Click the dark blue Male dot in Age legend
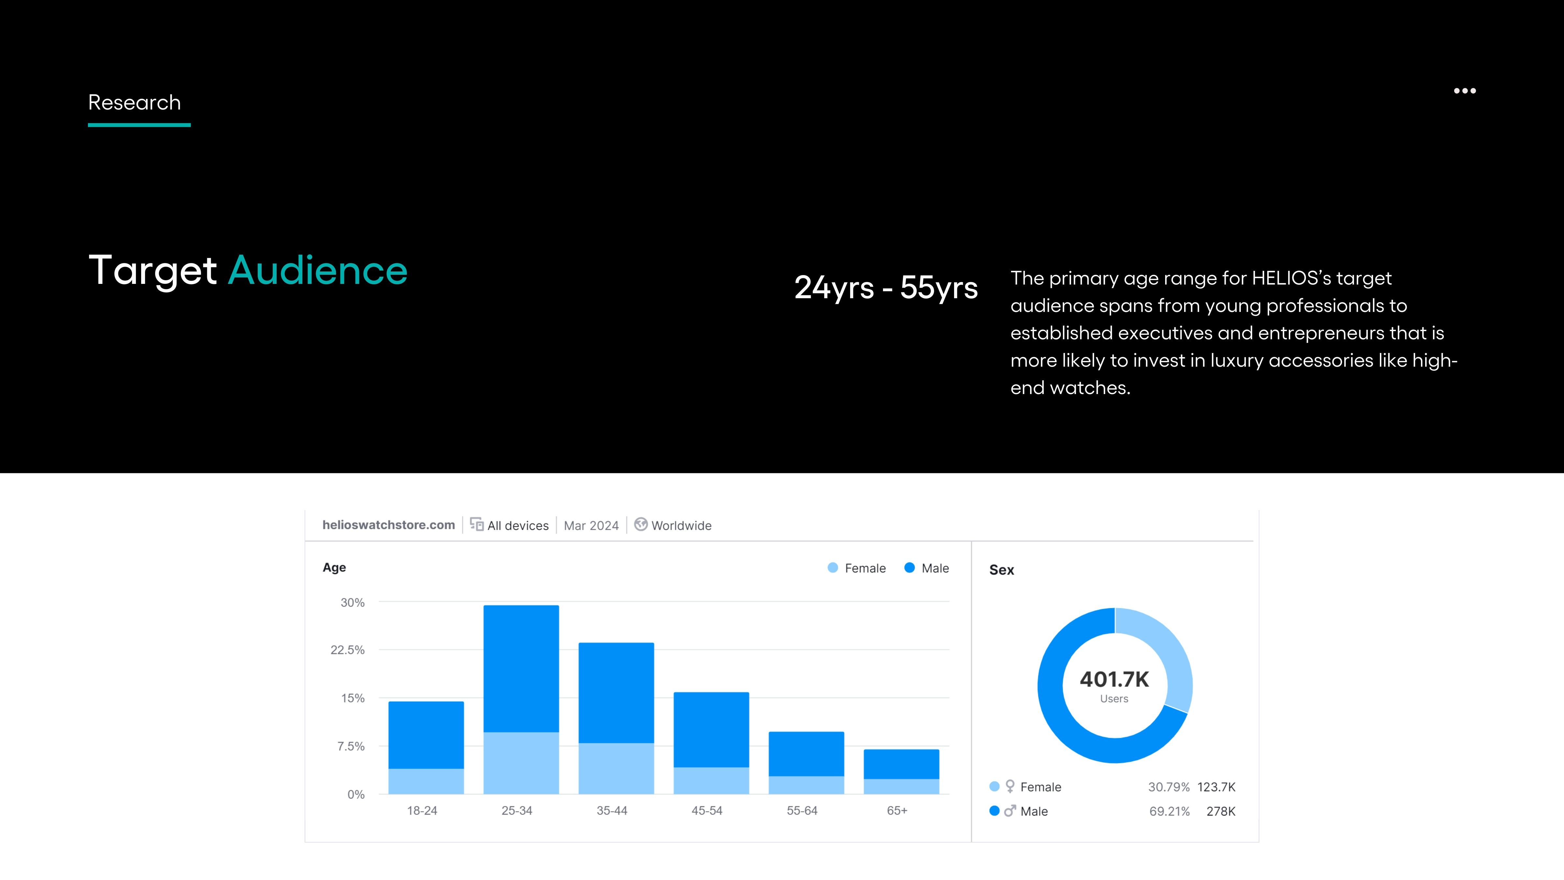 (909, 568)
